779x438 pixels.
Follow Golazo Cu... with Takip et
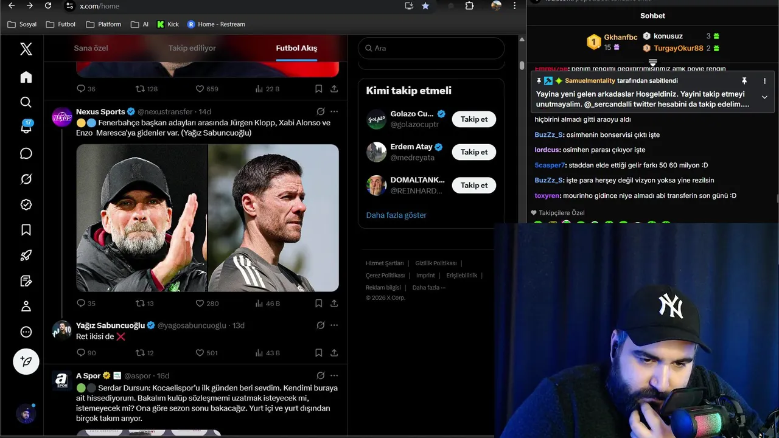coord(474,119)
